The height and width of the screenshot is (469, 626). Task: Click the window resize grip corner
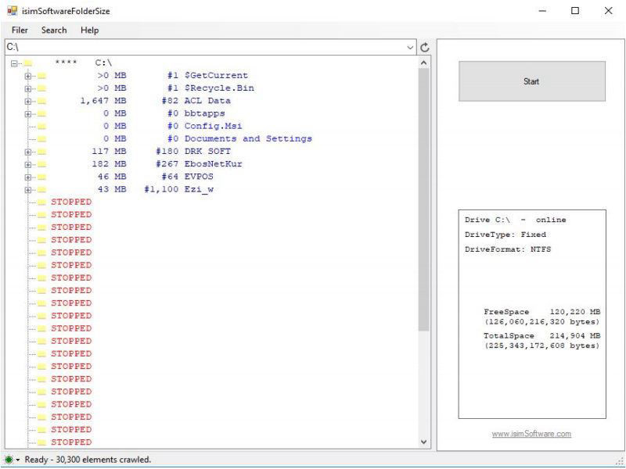coord(620,461)
